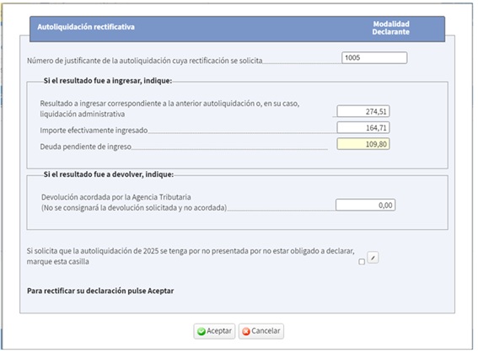
Task: Click the Aceptar button
Action: (x=214, y=331)
